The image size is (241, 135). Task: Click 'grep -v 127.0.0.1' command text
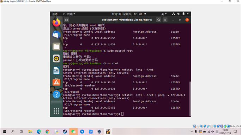171,95
